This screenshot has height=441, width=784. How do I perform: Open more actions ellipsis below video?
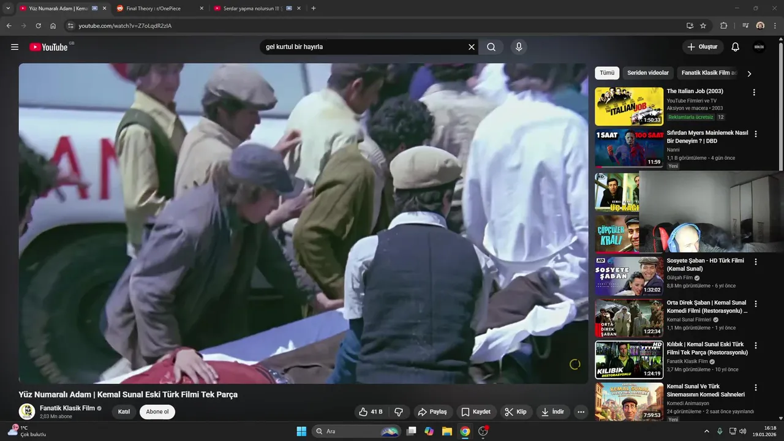(x=581, y=412)
